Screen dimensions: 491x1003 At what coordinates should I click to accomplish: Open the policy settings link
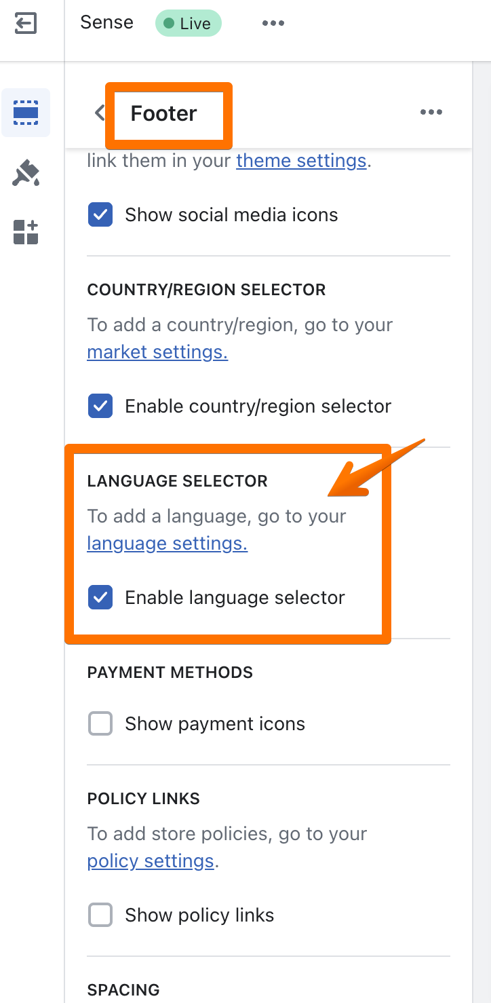(x=151, y=861)
